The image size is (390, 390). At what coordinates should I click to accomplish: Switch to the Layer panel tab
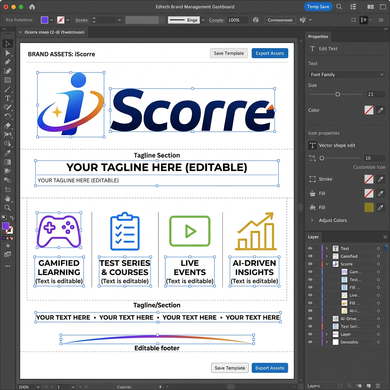coord(313,237)
